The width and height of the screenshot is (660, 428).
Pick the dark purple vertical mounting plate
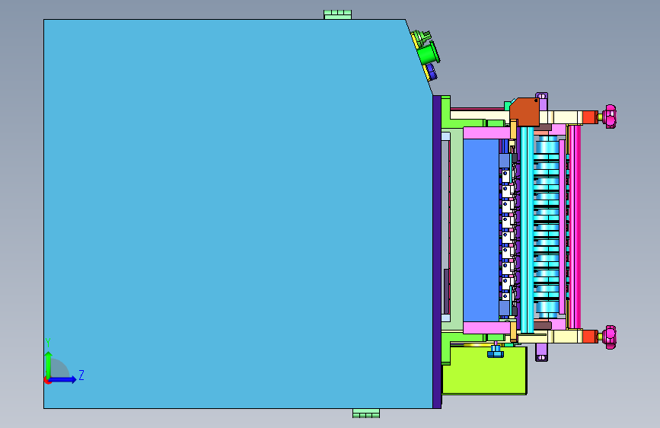tap(437, 252)
